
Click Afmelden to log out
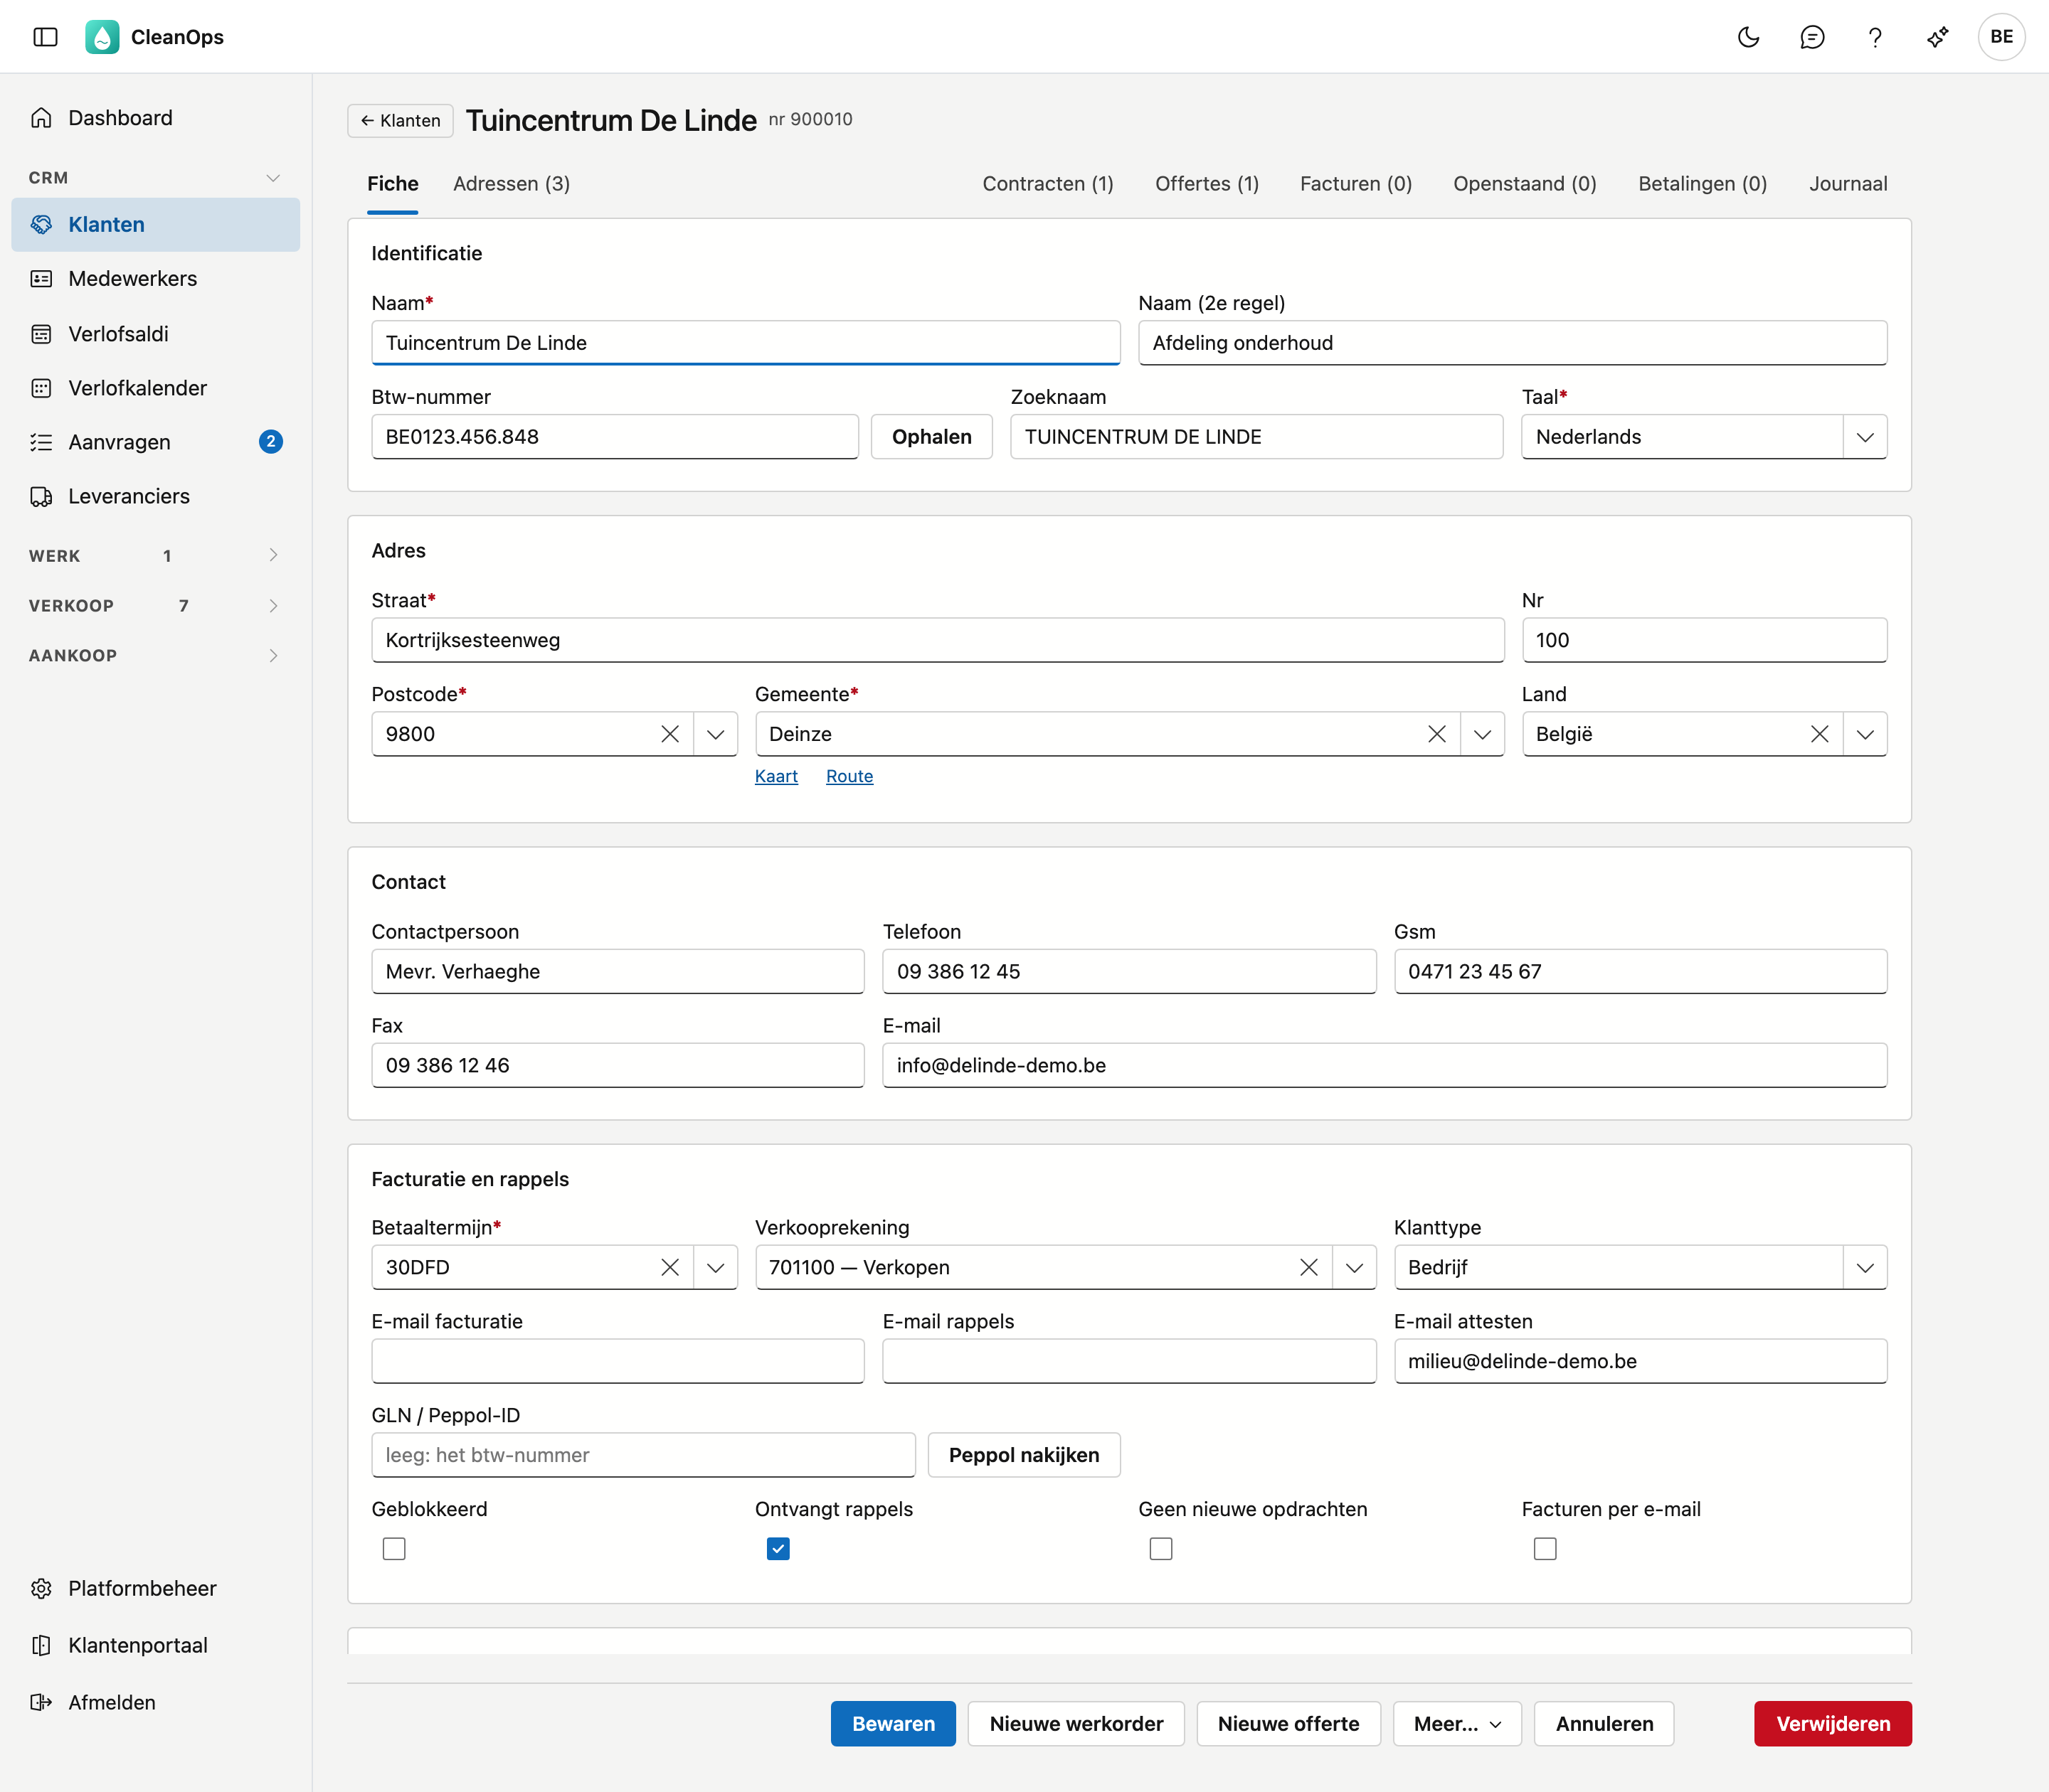pos(155,1702)
